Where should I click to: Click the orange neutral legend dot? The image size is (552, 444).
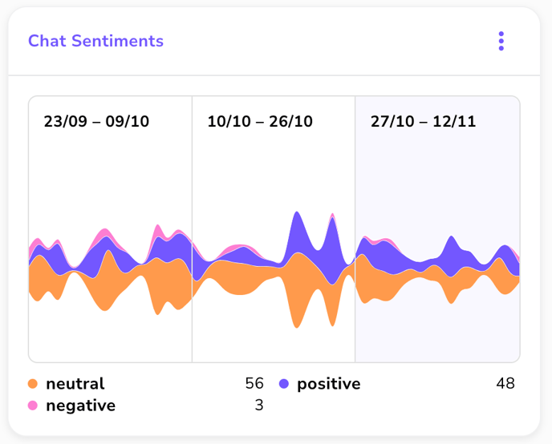pyautogui.click(x=33, y=384)
